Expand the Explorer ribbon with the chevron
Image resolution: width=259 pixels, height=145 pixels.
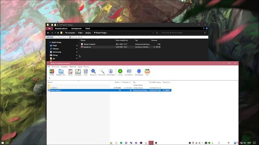tap(204, 29)
